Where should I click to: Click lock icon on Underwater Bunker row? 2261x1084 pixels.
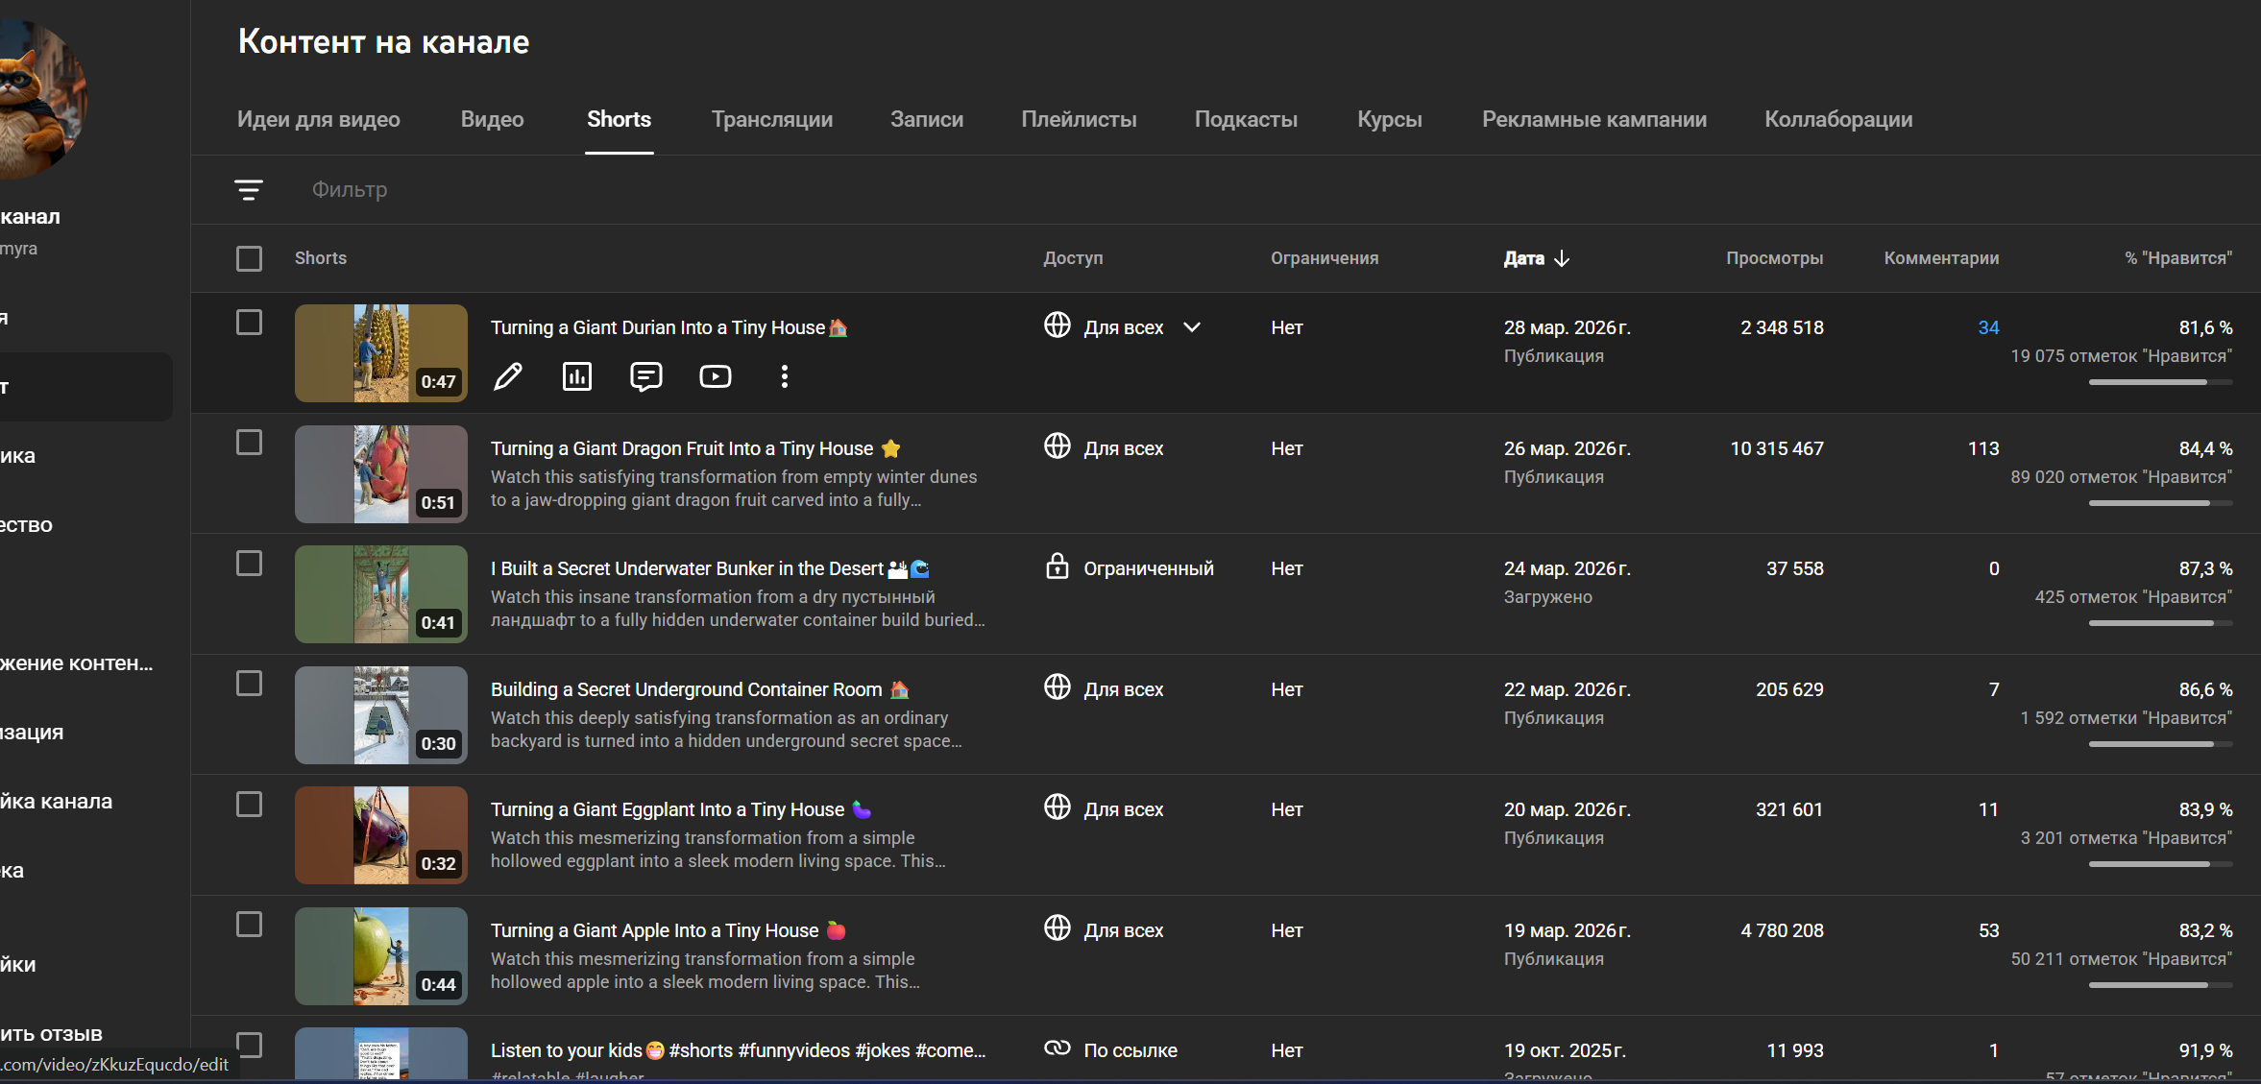(1058, 566)
